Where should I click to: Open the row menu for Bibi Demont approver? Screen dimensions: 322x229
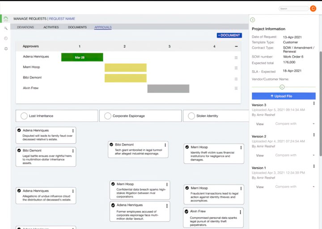(236, 79)
